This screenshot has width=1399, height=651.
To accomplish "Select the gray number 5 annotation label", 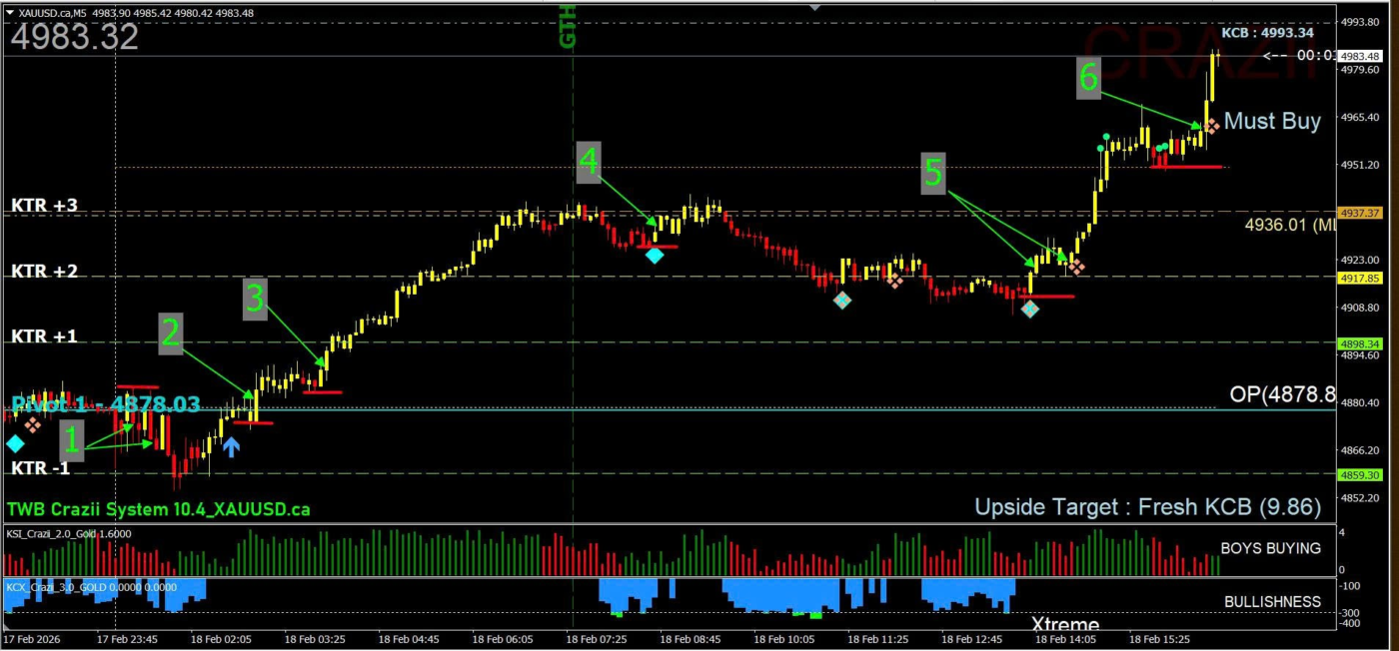I will (x=932, y=173).
